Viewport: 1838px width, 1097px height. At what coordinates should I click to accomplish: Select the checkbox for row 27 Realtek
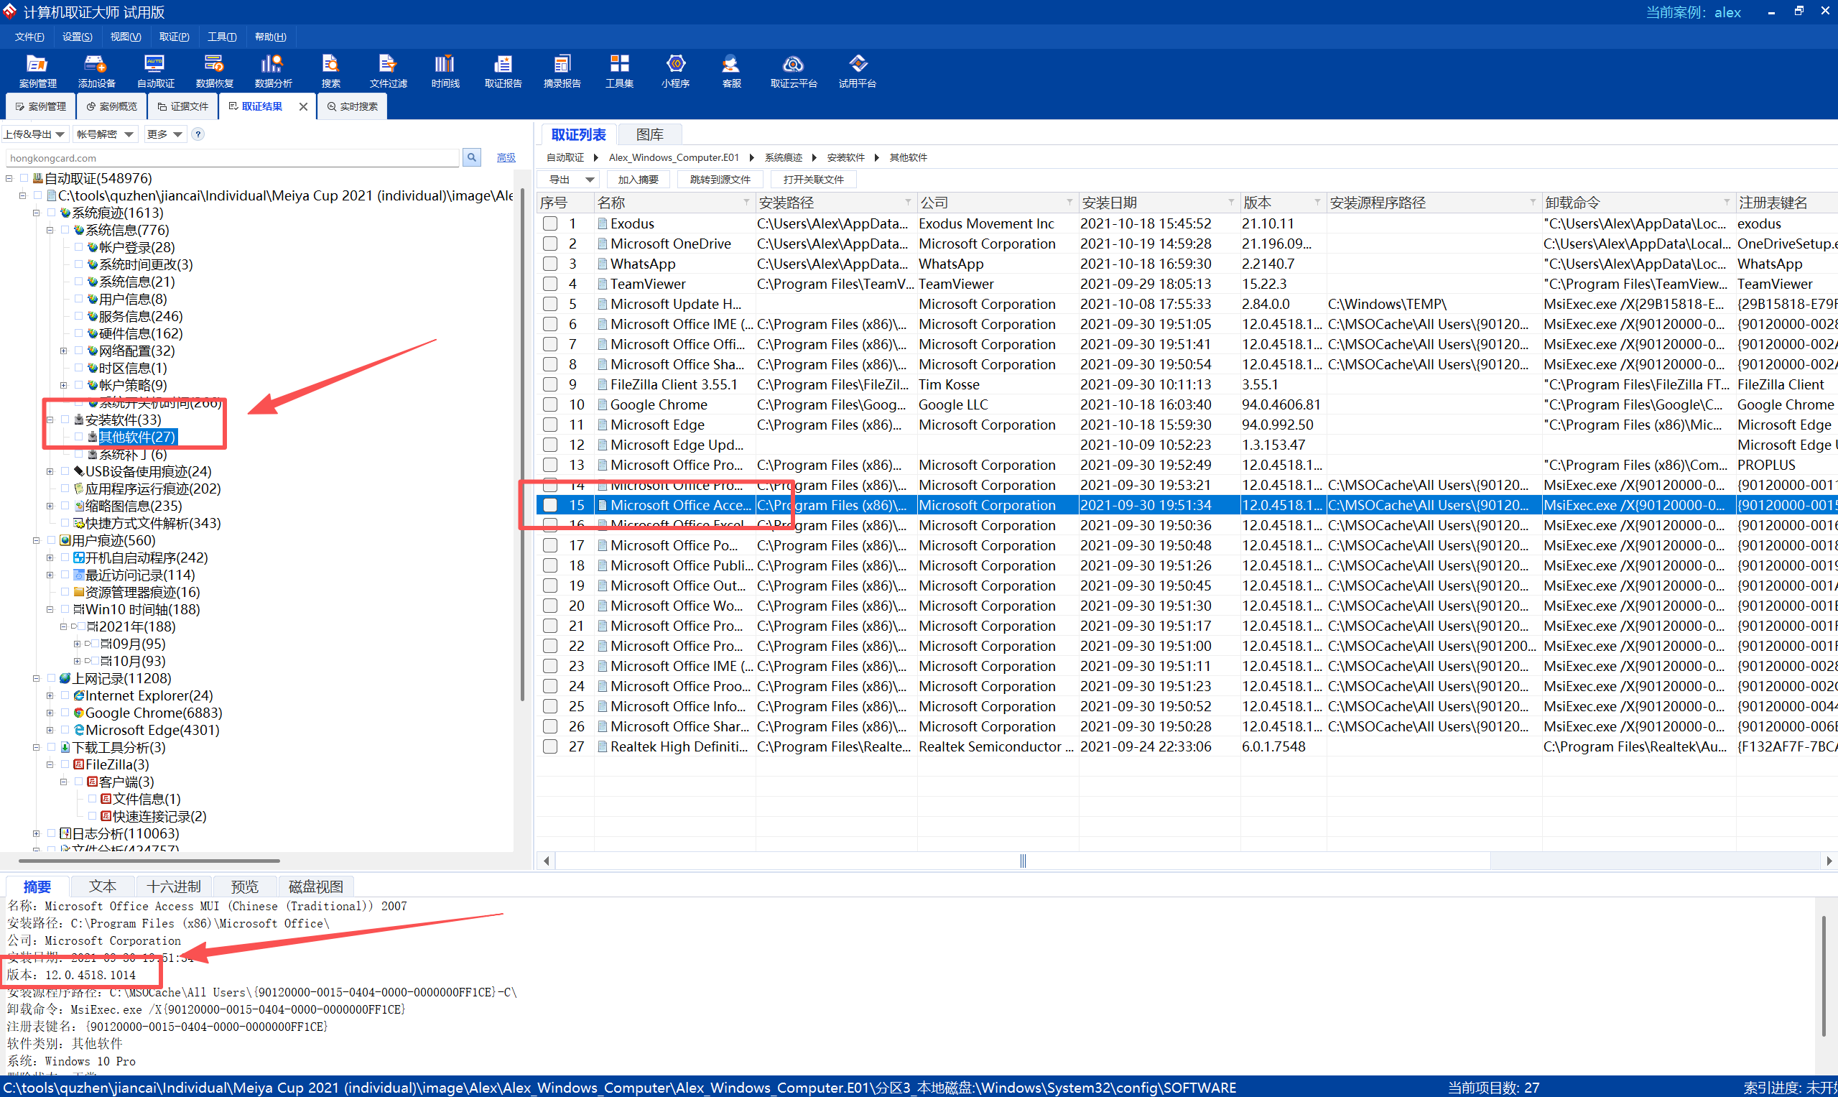(550, 746)
